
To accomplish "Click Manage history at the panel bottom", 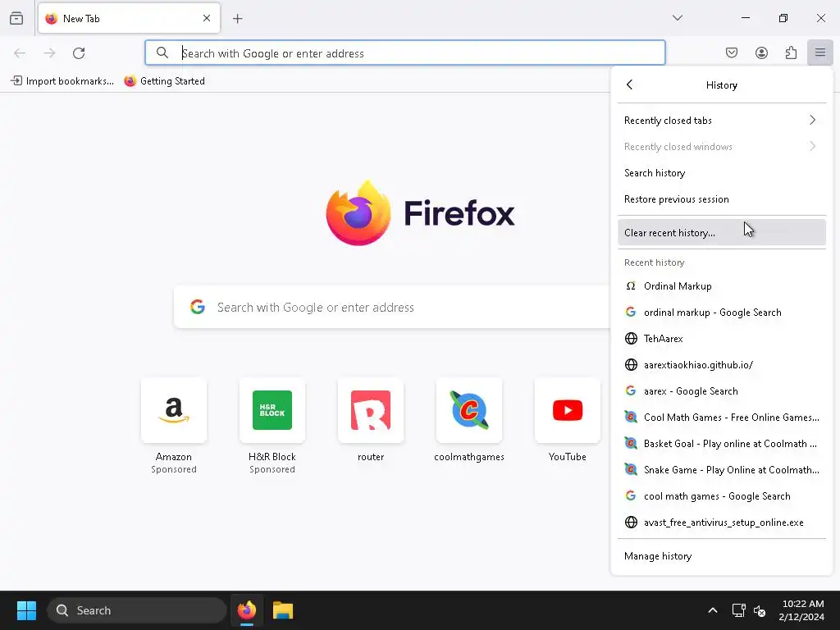I will [x=722, y=556].
